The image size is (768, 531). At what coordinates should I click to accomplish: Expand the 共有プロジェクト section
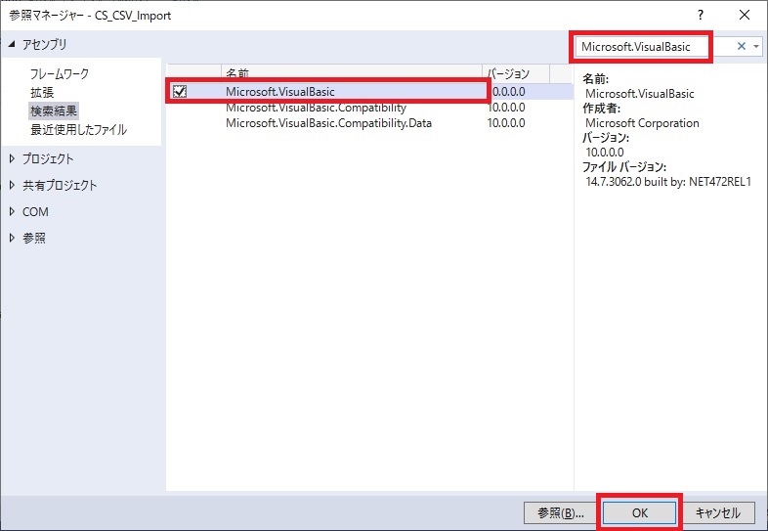(13, 185)
